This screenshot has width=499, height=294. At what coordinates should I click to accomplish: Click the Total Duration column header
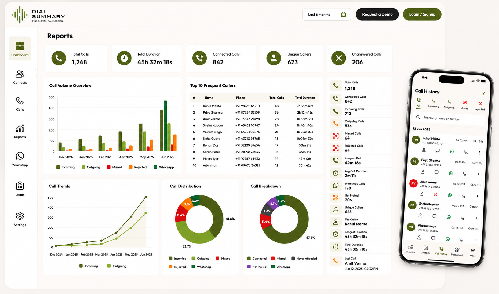pos(305,98)
